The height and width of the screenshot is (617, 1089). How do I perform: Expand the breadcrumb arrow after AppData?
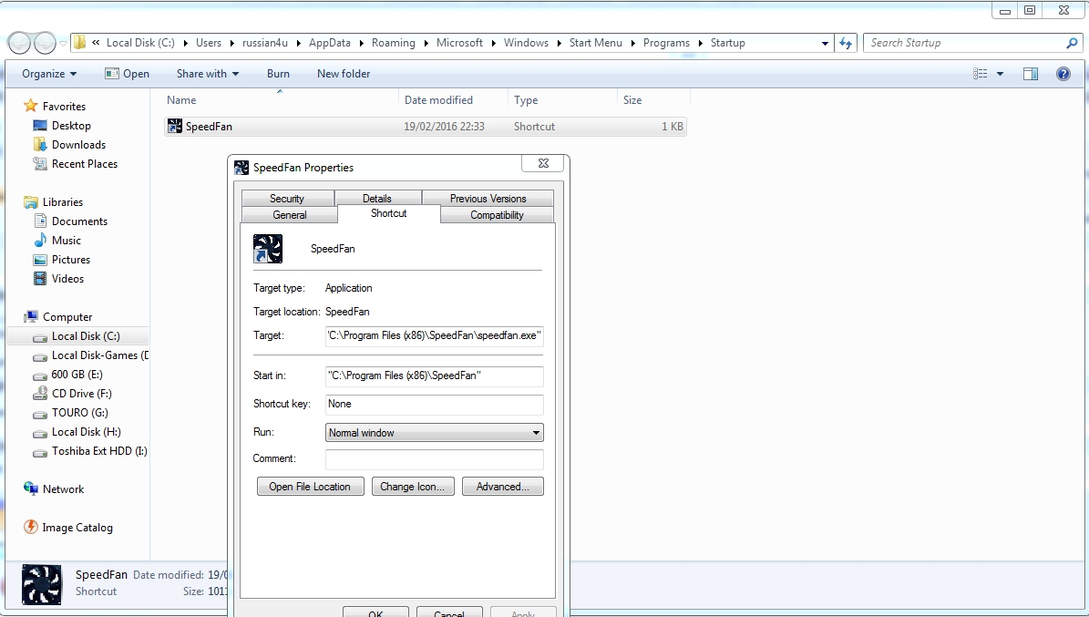tap(361, 43)
